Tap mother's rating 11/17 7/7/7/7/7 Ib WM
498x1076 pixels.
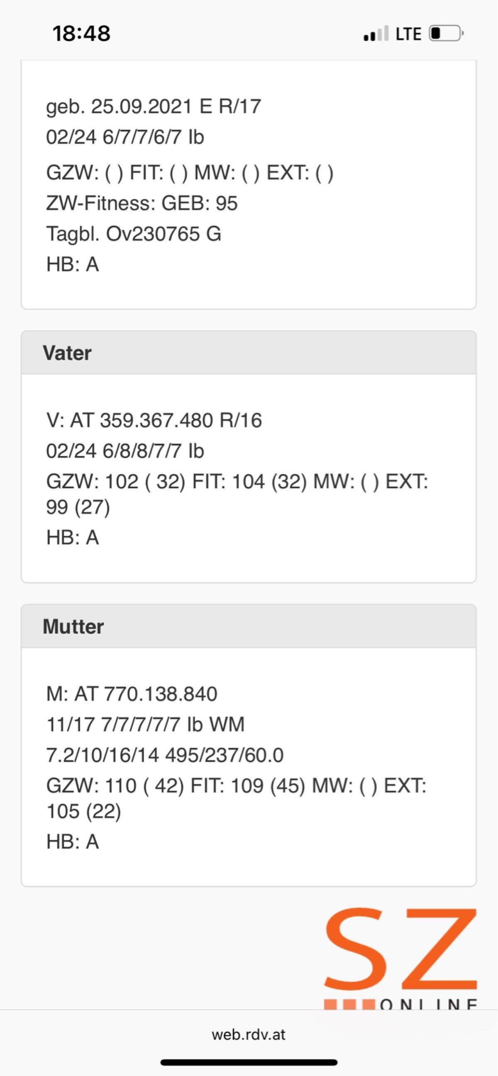point(145,724)
